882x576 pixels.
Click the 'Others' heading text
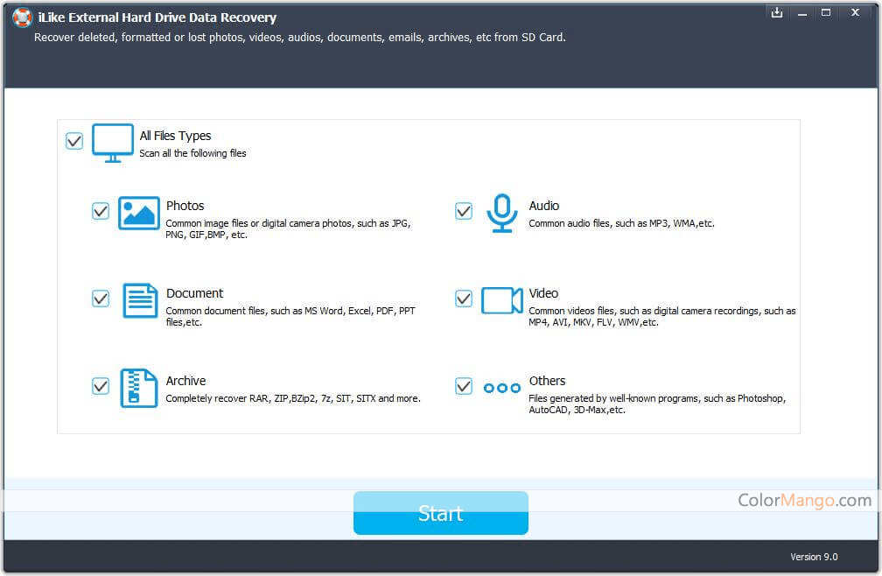(x=547, y=381)
